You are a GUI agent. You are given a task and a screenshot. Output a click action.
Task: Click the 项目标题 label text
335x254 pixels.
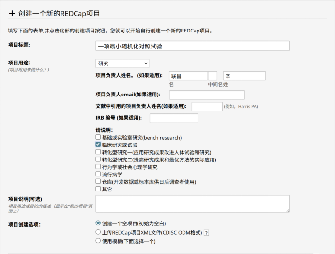tap(19, 45)
